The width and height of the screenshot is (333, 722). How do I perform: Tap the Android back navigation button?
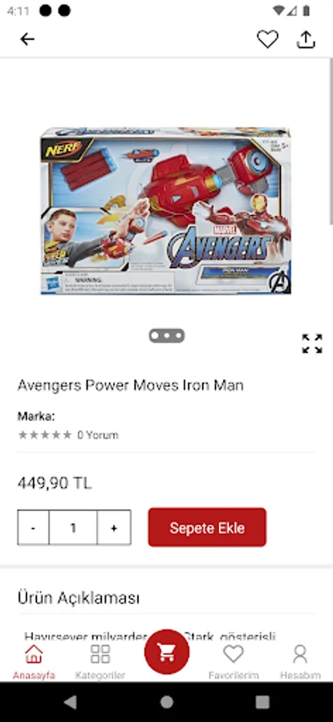pos(70,702)
